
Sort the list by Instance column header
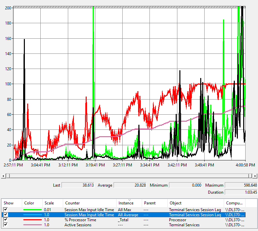[126, 203]
